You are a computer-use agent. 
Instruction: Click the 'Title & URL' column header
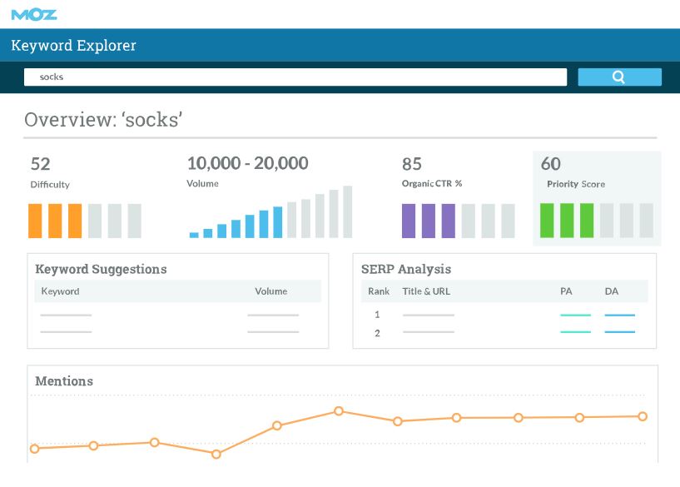(x=426, y=291)
